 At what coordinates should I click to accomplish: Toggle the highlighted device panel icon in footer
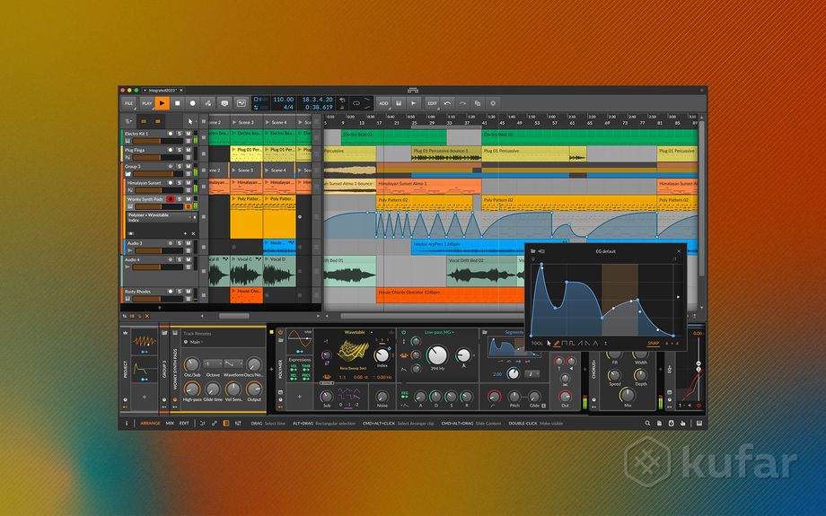point(226,424)
